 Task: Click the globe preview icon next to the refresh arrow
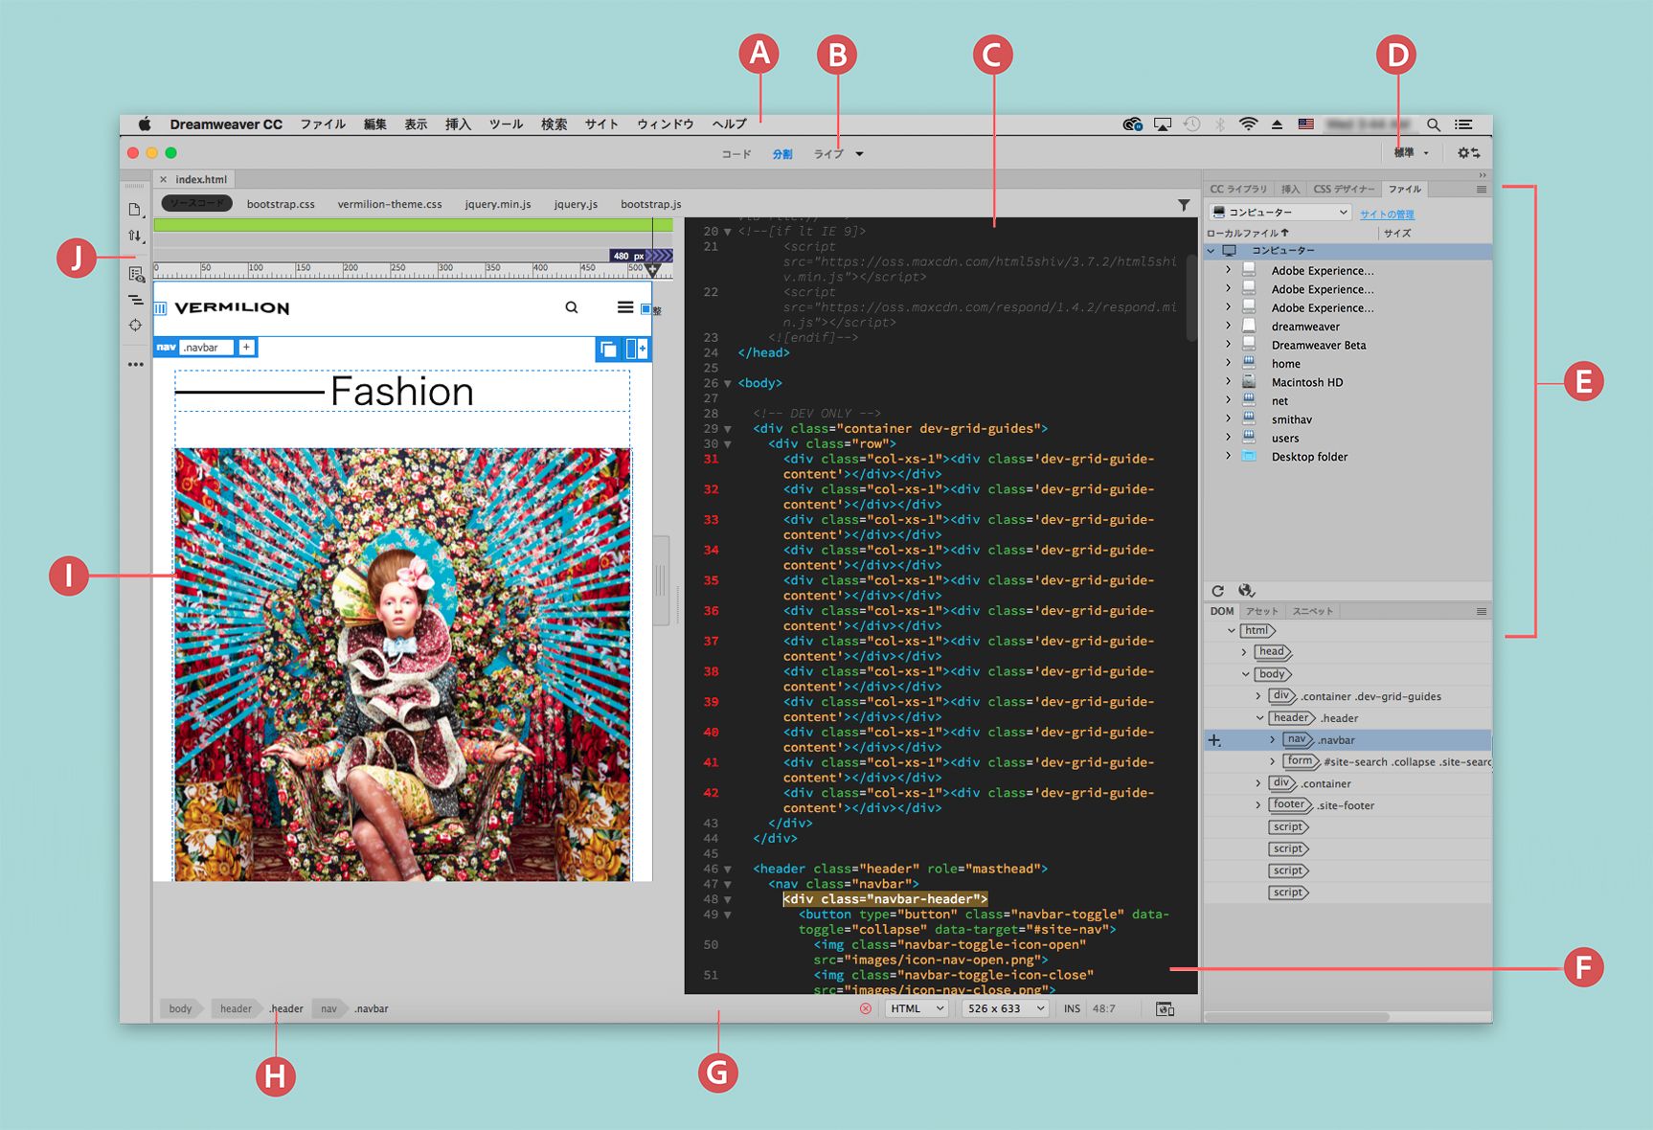point(1246,591)
